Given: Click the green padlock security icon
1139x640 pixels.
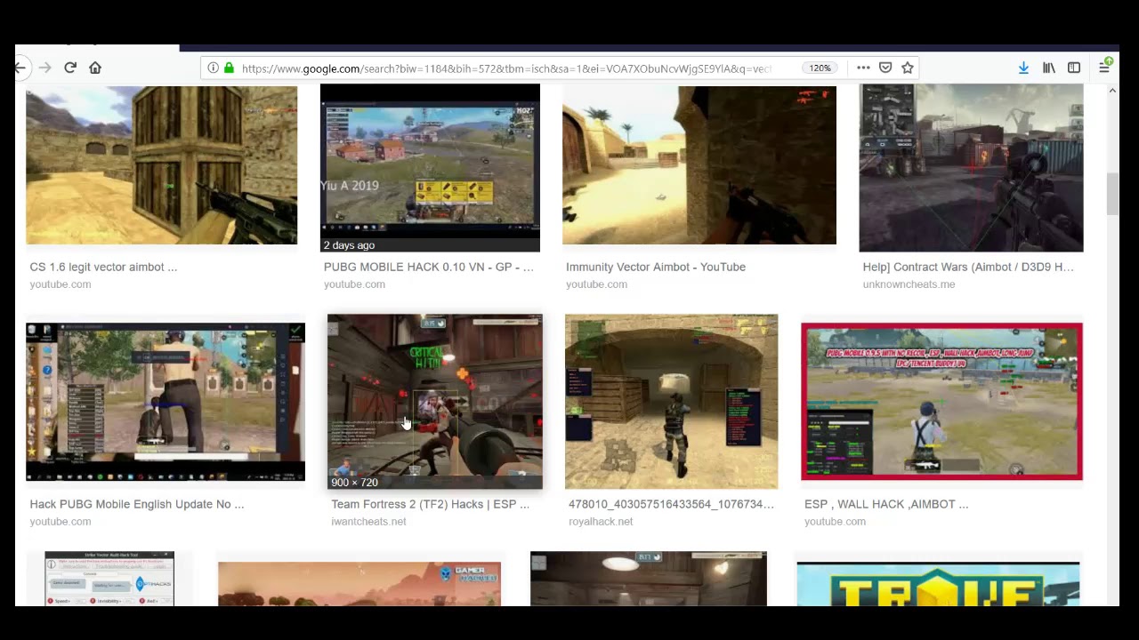Looking at the screenshot, I should point(229,68).
